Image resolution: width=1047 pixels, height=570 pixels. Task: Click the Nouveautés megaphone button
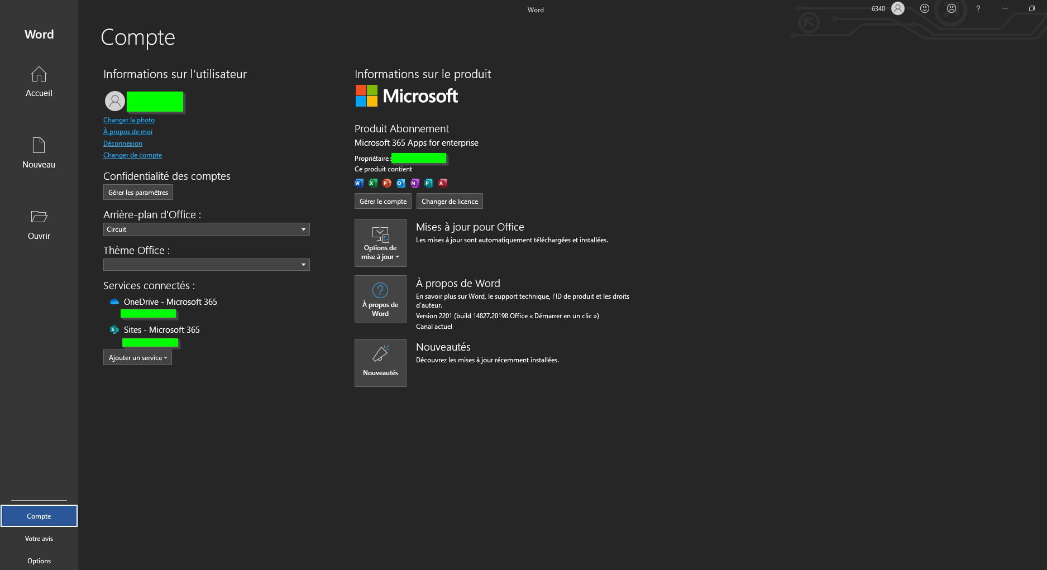(380, 363)
